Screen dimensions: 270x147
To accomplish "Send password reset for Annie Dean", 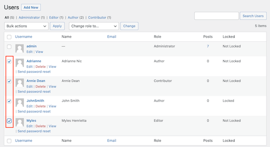I will [x=34, y=92].
